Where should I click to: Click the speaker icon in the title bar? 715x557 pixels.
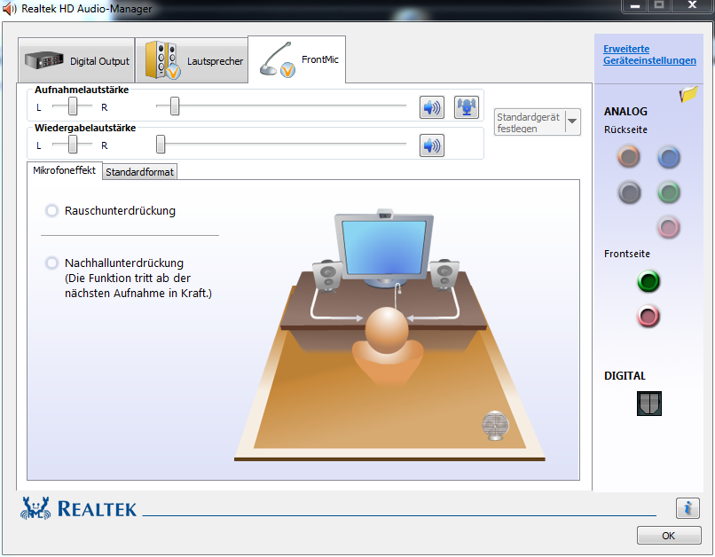tap(10, 9)
